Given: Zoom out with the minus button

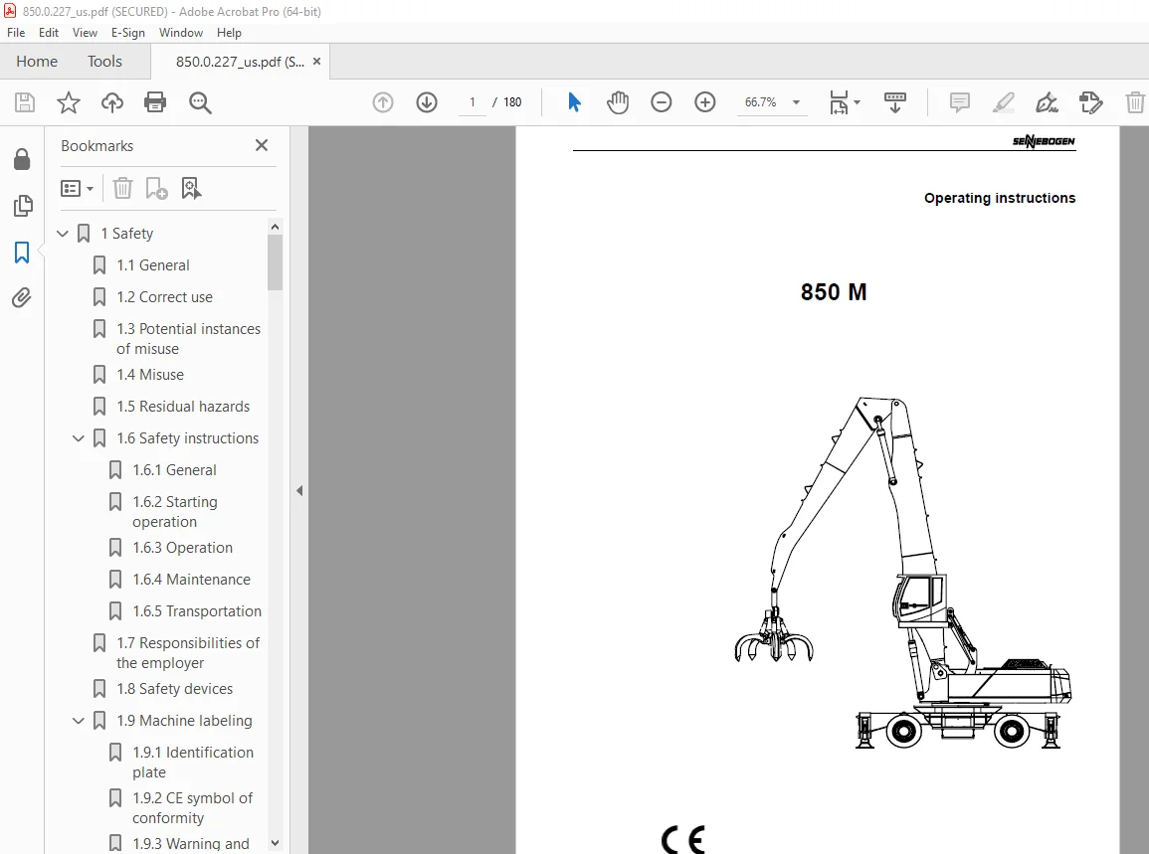Looking at the screenshot, I should click(661, 102).
